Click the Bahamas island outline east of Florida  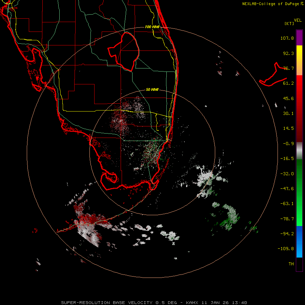[x=273, y=75]
